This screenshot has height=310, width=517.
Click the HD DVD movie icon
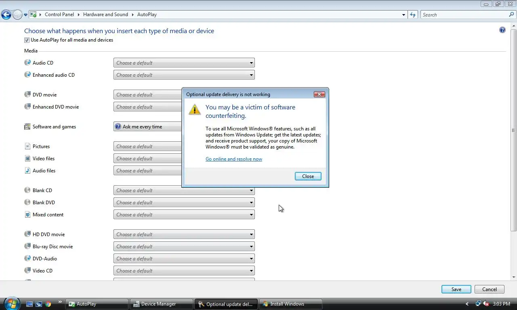pyautogui.click(x=27, y=234)
